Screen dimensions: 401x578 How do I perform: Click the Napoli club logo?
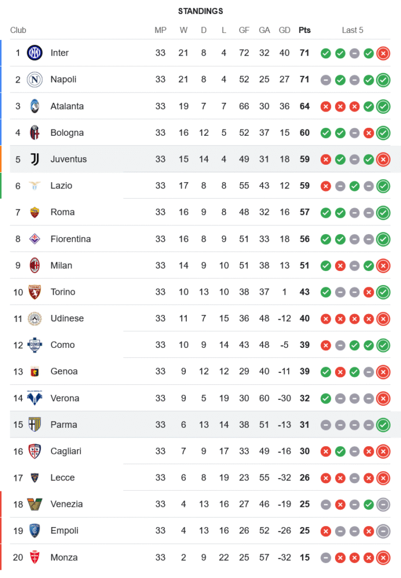pyautogui.click(x=35, y=80)
